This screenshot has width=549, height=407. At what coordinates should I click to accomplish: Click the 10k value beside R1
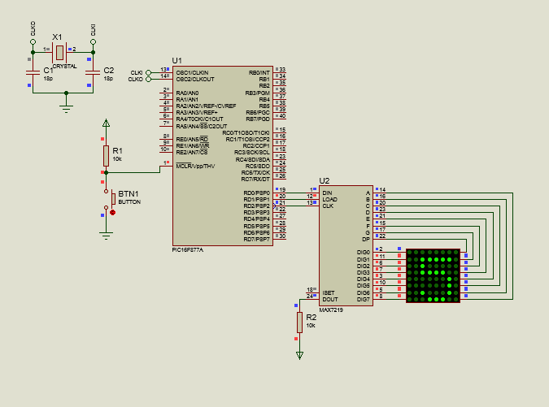click(x=117, y=158)
